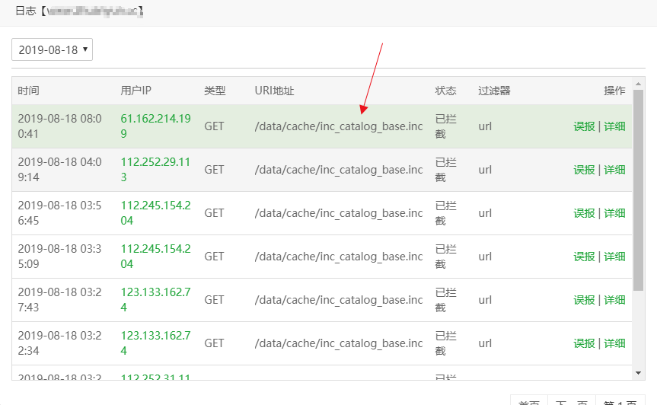Click the scrollbar down arrow
The image size is (657, 405).
638,373
